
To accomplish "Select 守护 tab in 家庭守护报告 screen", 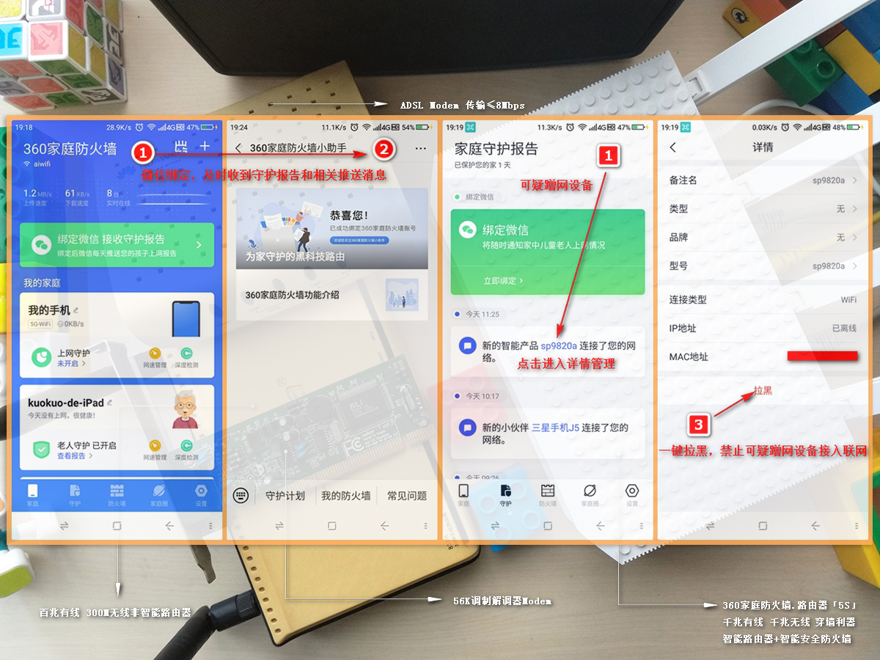I will pos(505,496).
